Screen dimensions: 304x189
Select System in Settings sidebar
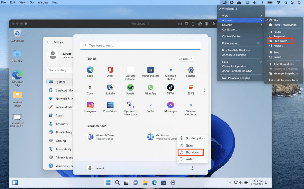[60, 82]
